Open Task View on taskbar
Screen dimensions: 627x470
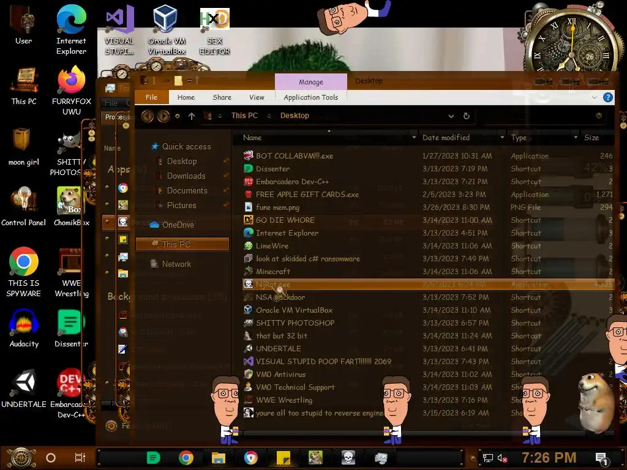(80, 458)
